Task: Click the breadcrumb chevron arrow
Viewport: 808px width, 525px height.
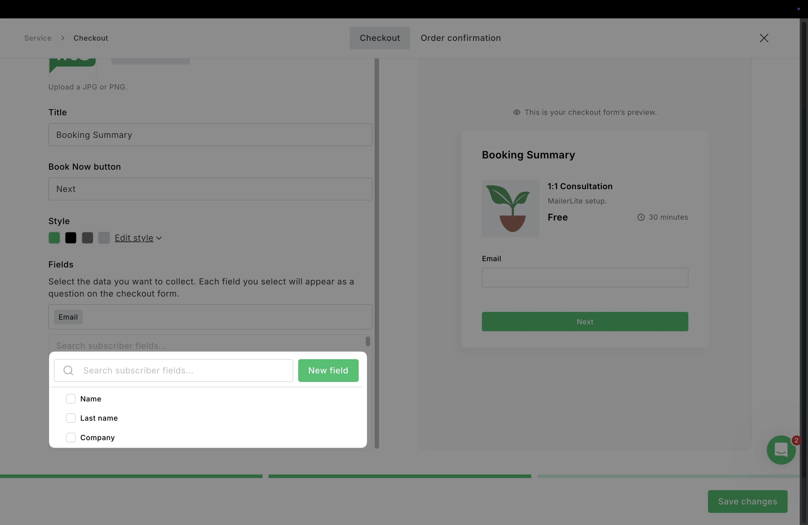Action: click(x=63, y=38)
